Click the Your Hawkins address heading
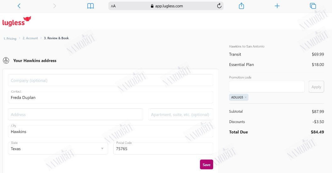This screenshot has width=332, height=173. tap(35, 61)
